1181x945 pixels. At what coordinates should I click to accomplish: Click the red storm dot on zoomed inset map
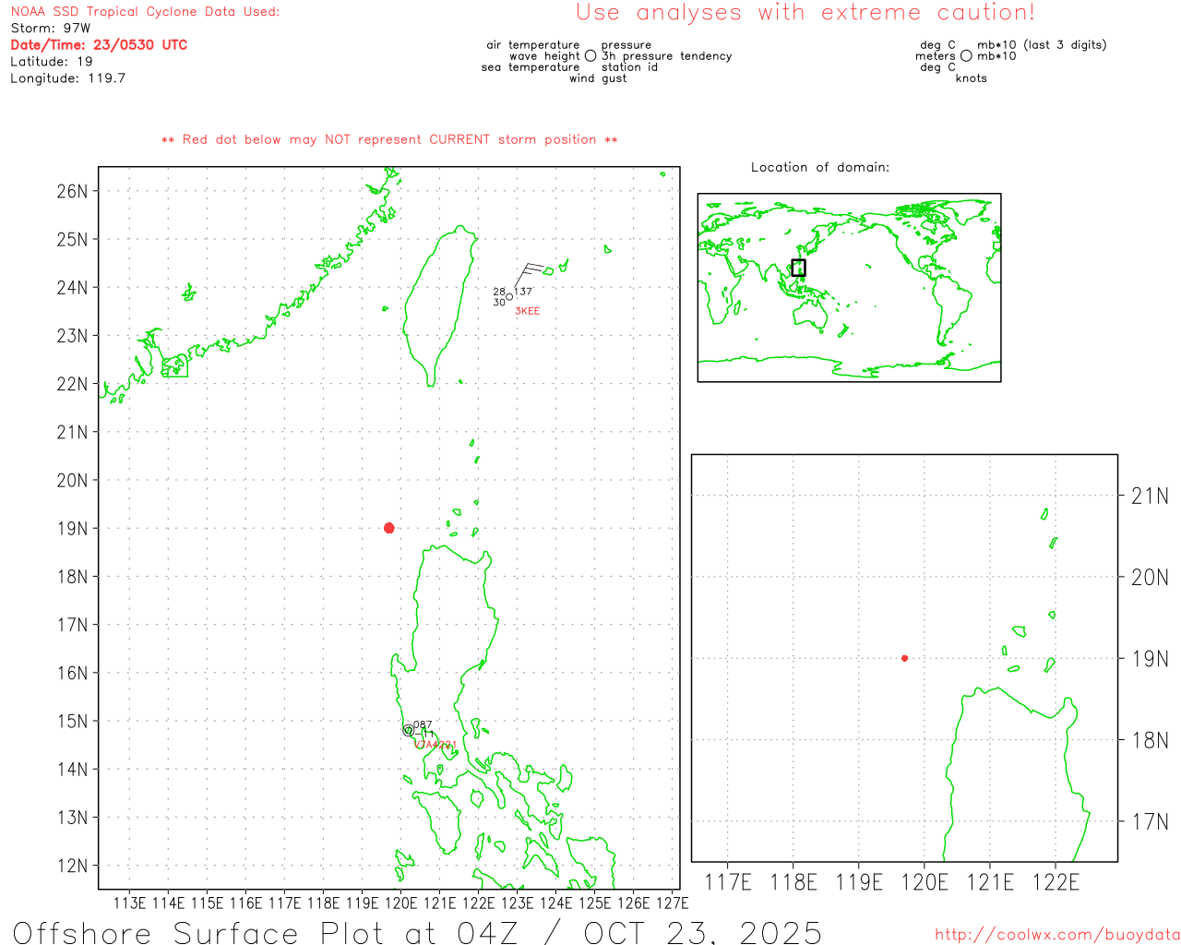904,658
